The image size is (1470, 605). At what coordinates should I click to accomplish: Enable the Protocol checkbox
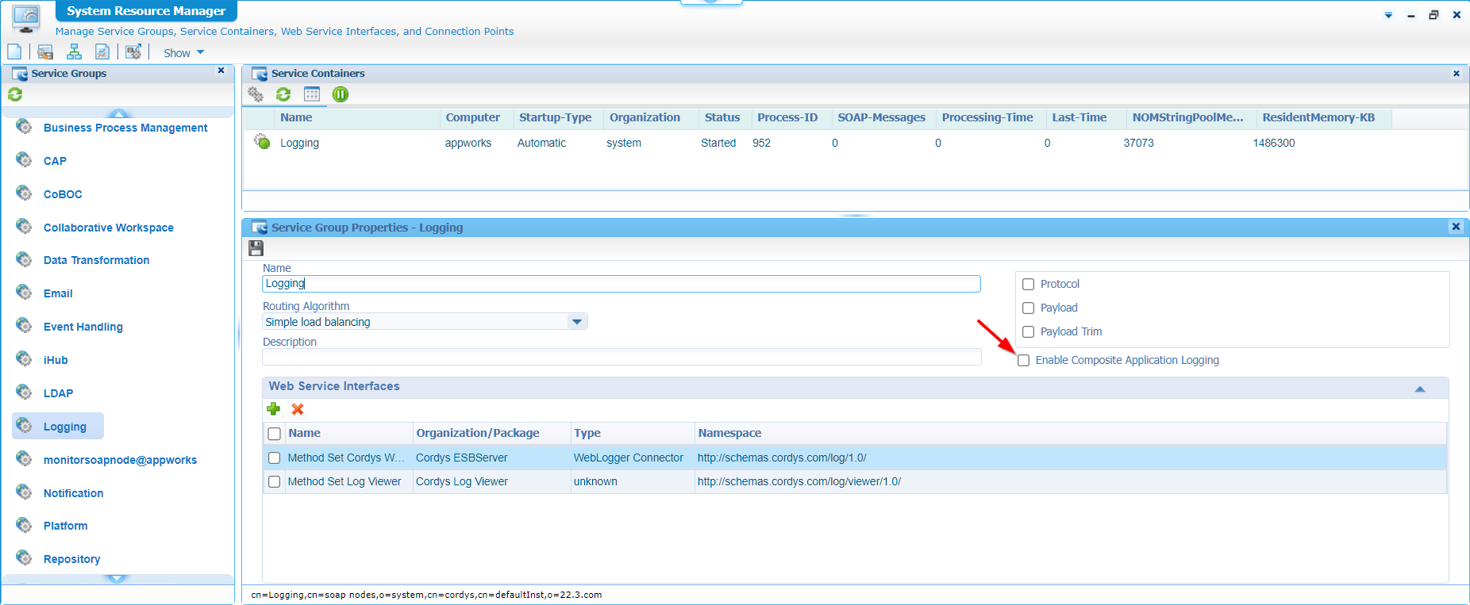pos(1029,285)
